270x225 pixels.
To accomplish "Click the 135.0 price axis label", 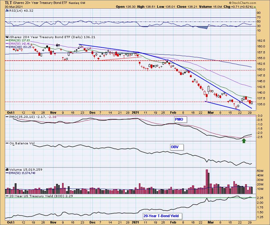I will pos(261,104).
